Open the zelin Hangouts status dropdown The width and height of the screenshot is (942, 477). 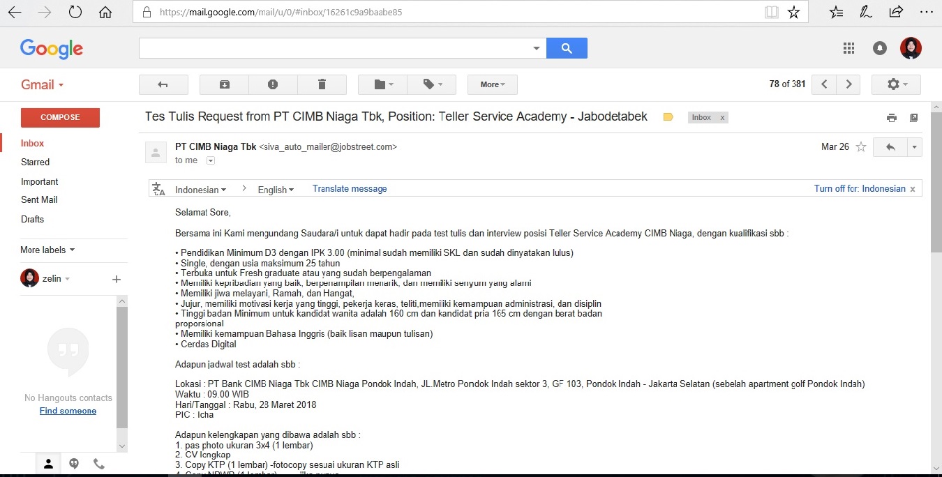(56, 278)
